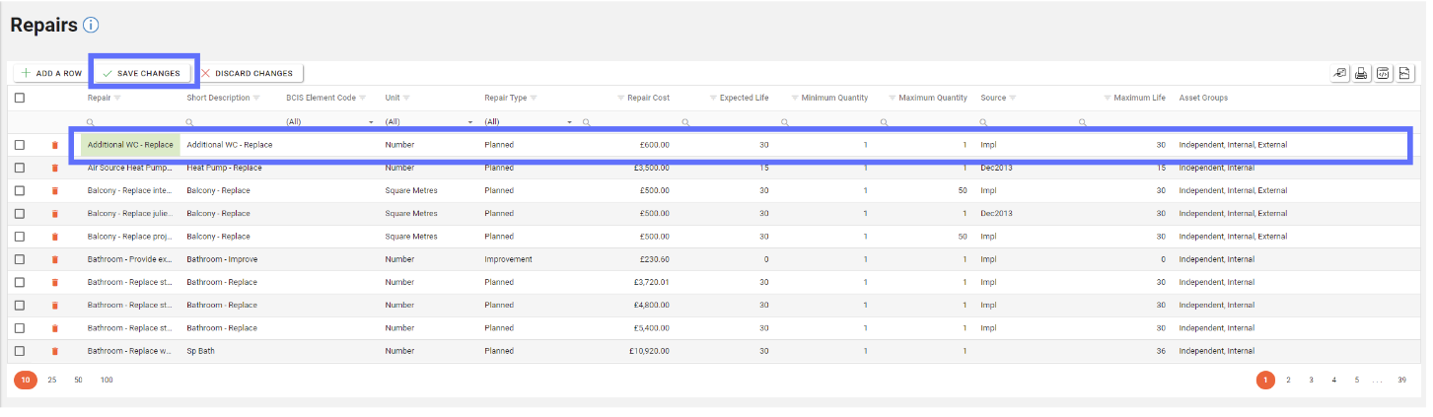Viewport: 1433px width, 417px height.
Task: Select the Sp Bath row checkbox
Action: (20, 351)
